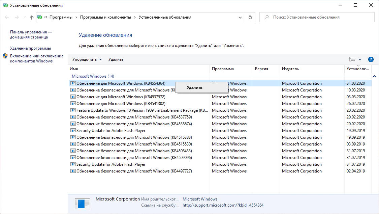The height and width of the screenshot is (214, 379).
Task: Click the icon of update KB4541302
Action: pyautogui.click(x=73, y=104)
